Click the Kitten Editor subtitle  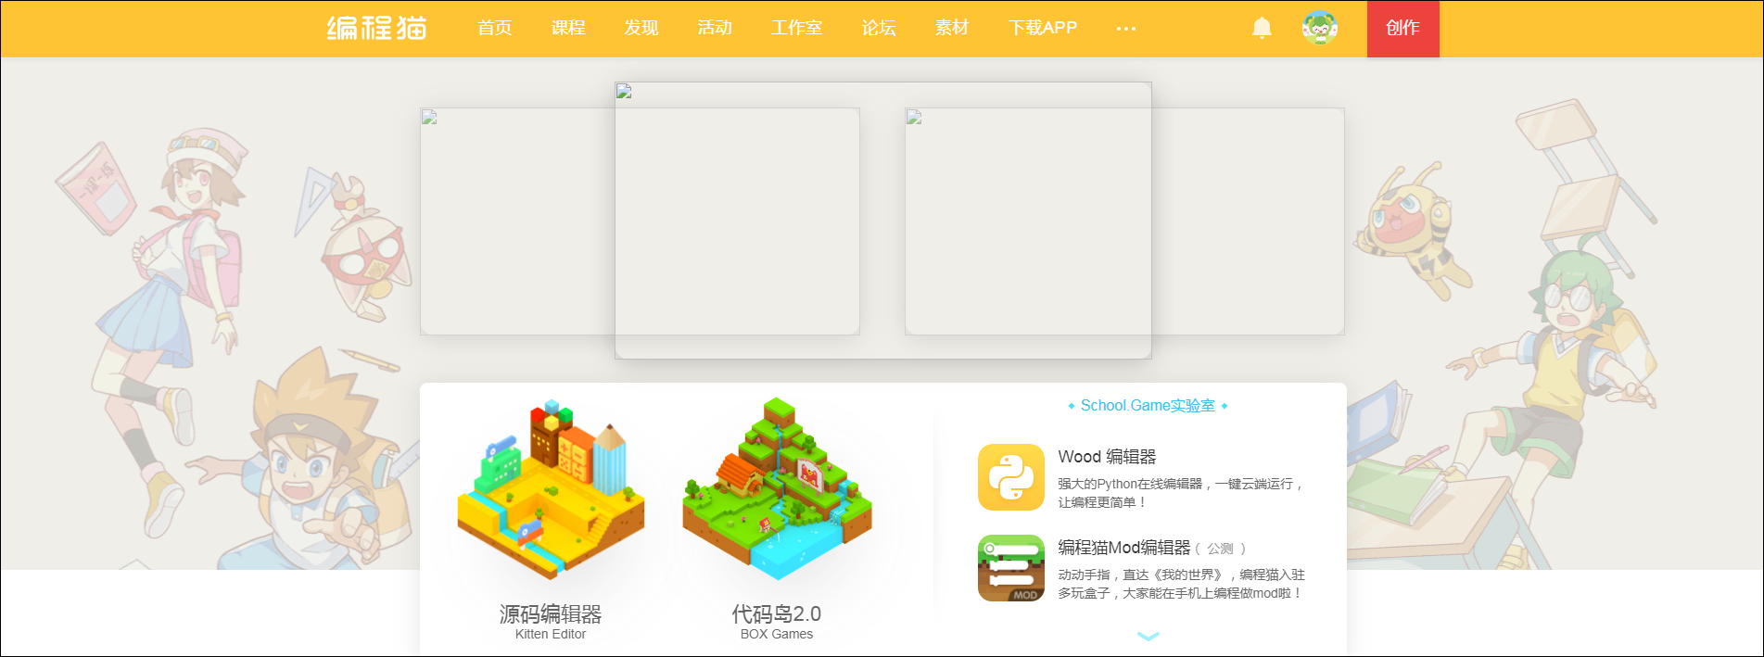(551, 635)
